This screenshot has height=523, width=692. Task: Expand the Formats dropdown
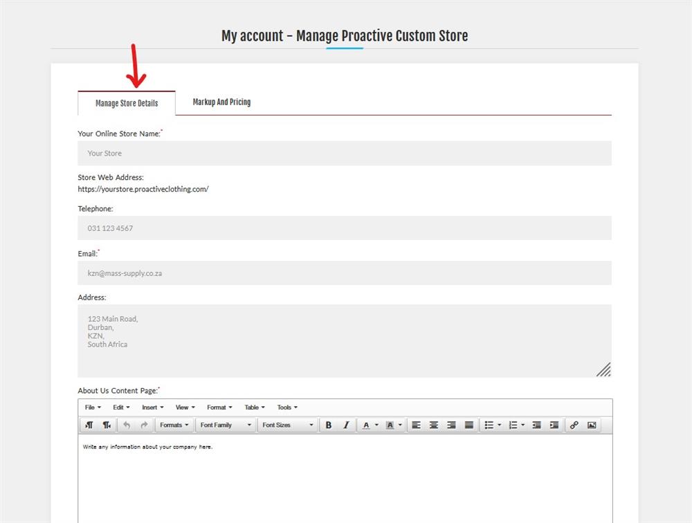pyautogui.click(x=174, y=425)
